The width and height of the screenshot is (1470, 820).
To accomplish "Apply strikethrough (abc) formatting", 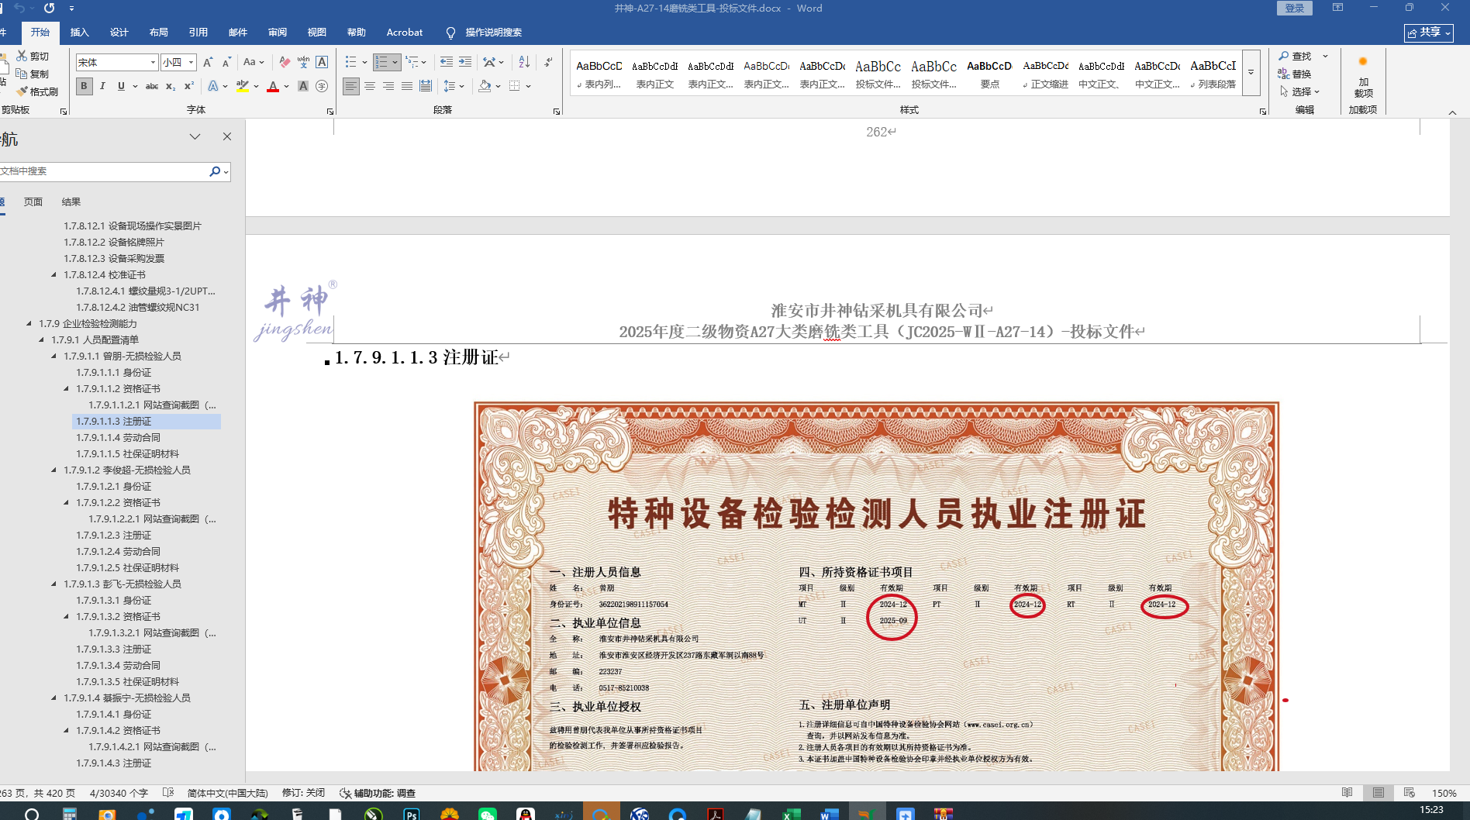I will [x=152, y=86].
